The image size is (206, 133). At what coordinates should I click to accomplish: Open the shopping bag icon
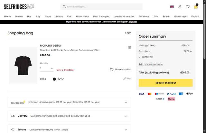196,6
